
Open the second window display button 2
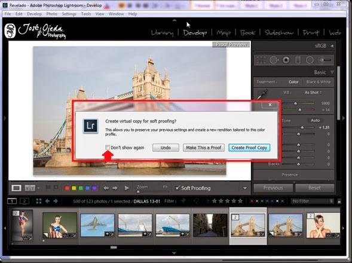(25, 201)
